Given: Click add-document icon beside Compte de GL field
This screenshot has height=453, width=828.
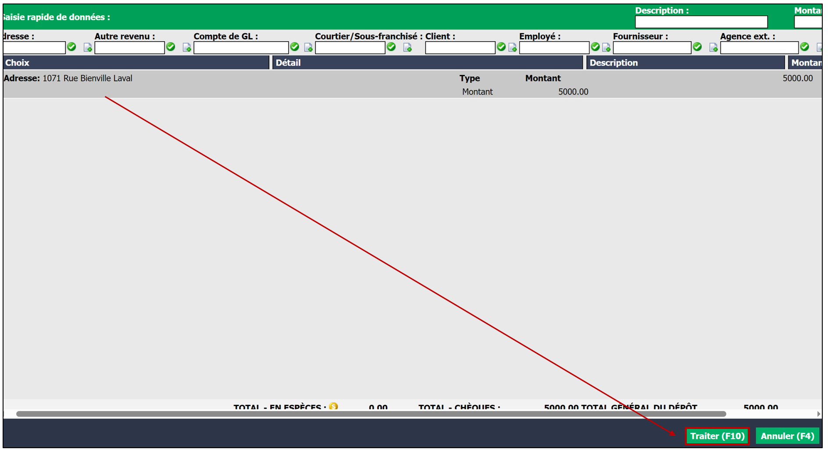Looking at the screenshot, I should tap(308, 47).
